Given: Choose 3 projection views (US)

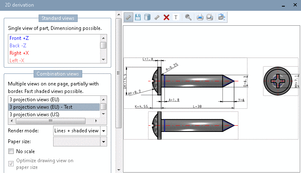Looking at the screenshot, I should click(x=34, y=114).
